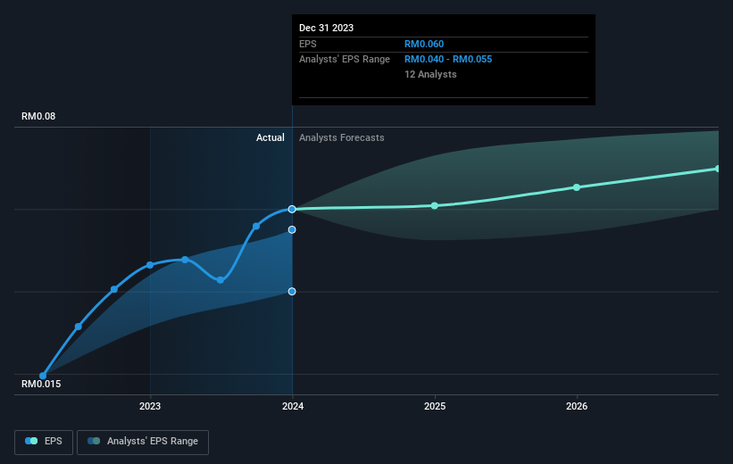Click the RM0.060 EPS value in tooltip

(424, 44)
